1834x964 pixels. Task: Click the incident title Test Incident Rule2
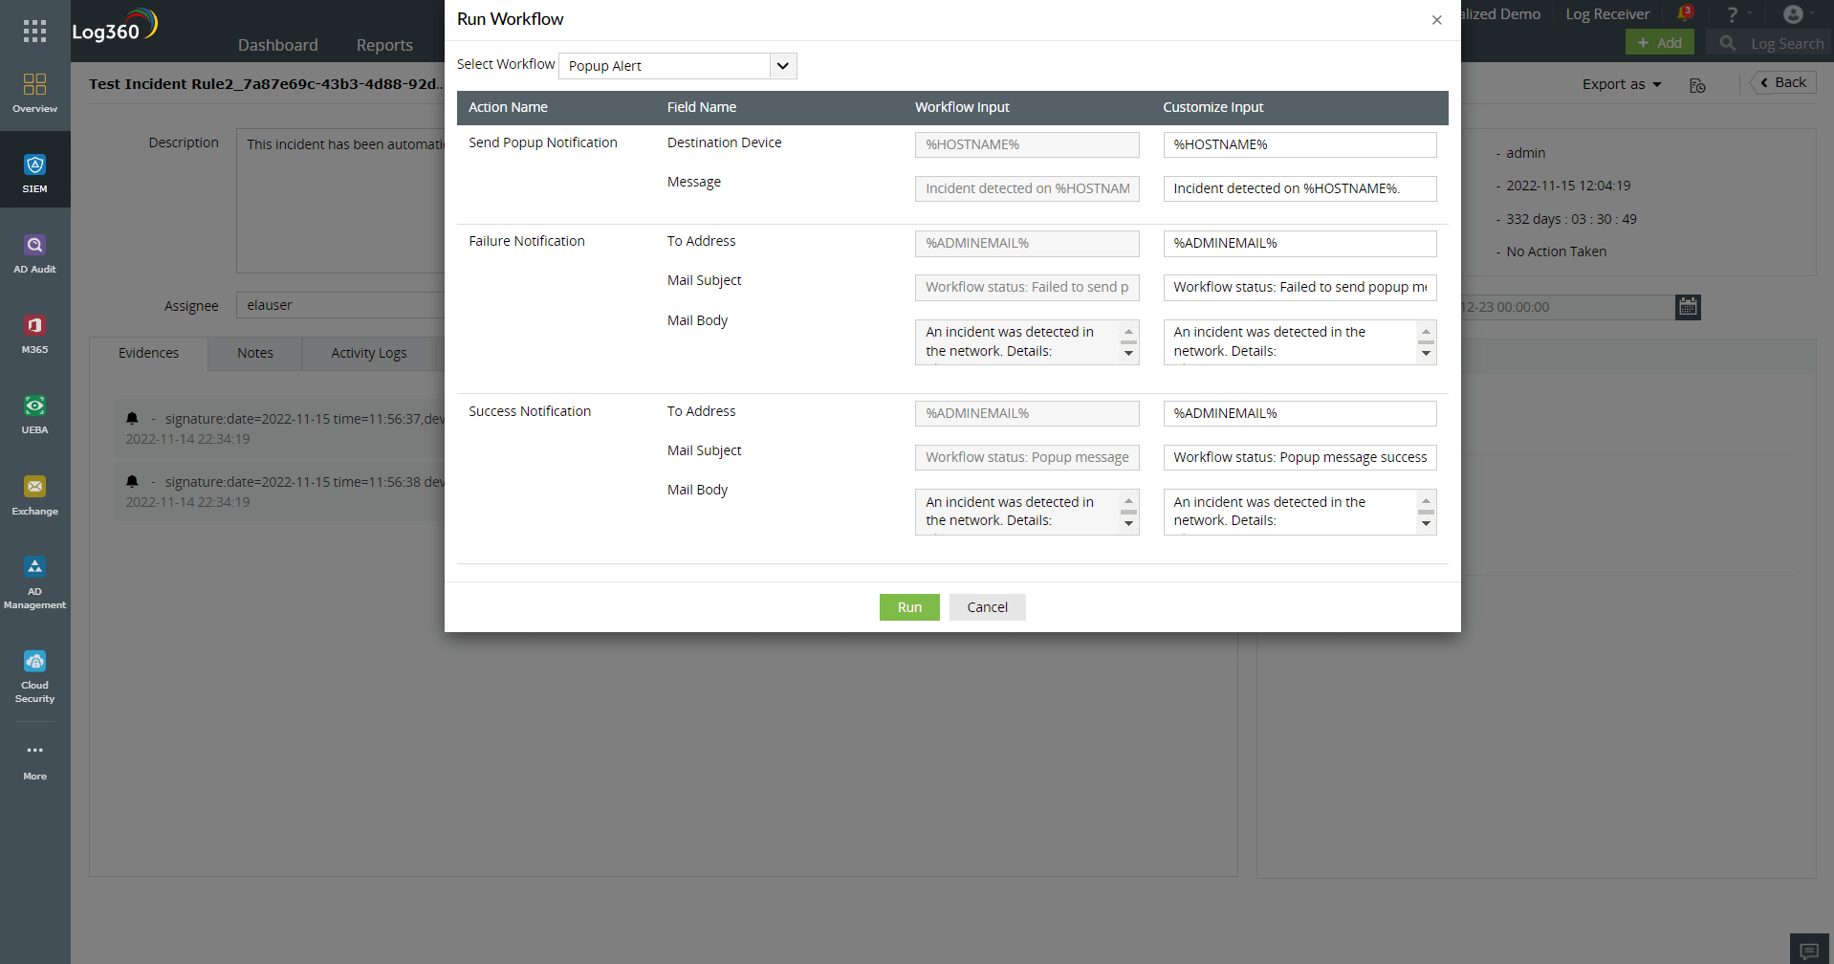click(x=267, y=84)
